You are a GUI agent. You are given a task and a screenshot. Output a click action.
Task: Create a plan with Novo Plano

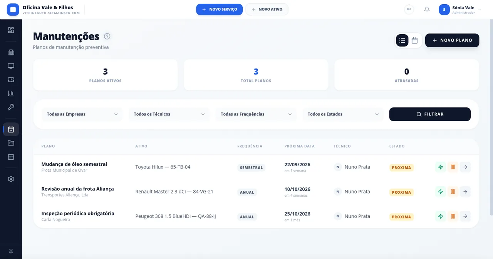tap(452, 40)
